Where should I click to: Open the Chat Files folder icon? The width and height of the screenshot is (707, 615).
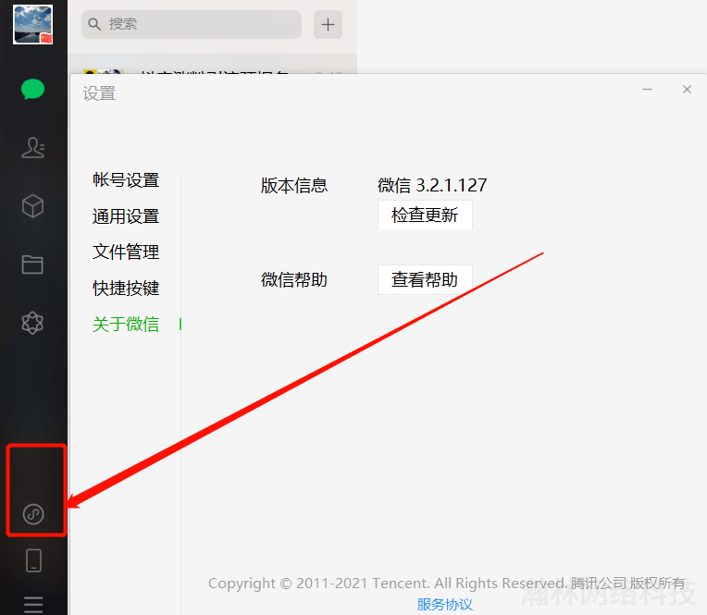[x=33, y=264]
